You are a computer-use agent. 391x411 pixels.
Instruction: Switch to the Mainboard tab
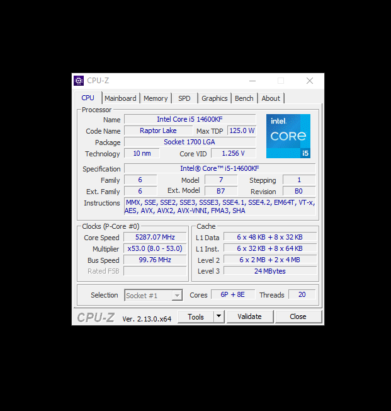(x=120, y=98)
